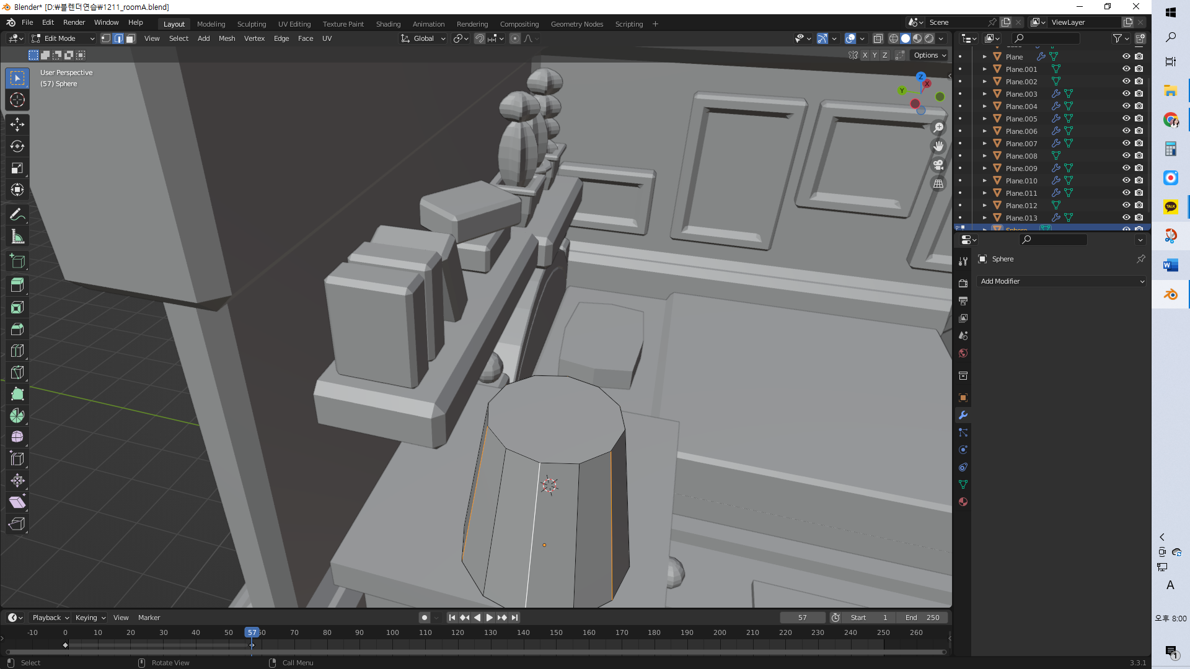Select the Extrude Region tool

point(17,285)
